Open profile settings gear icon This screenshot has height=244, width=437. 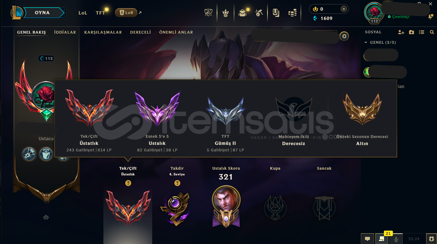344,36
